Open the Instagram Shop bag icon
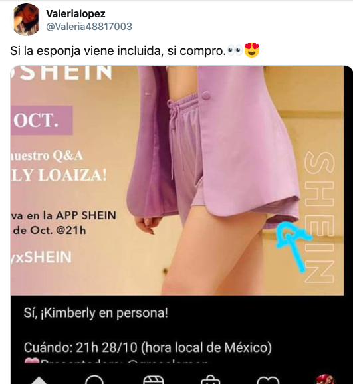The height and width of the screenshot is (384, 353). tap(210, 379)
